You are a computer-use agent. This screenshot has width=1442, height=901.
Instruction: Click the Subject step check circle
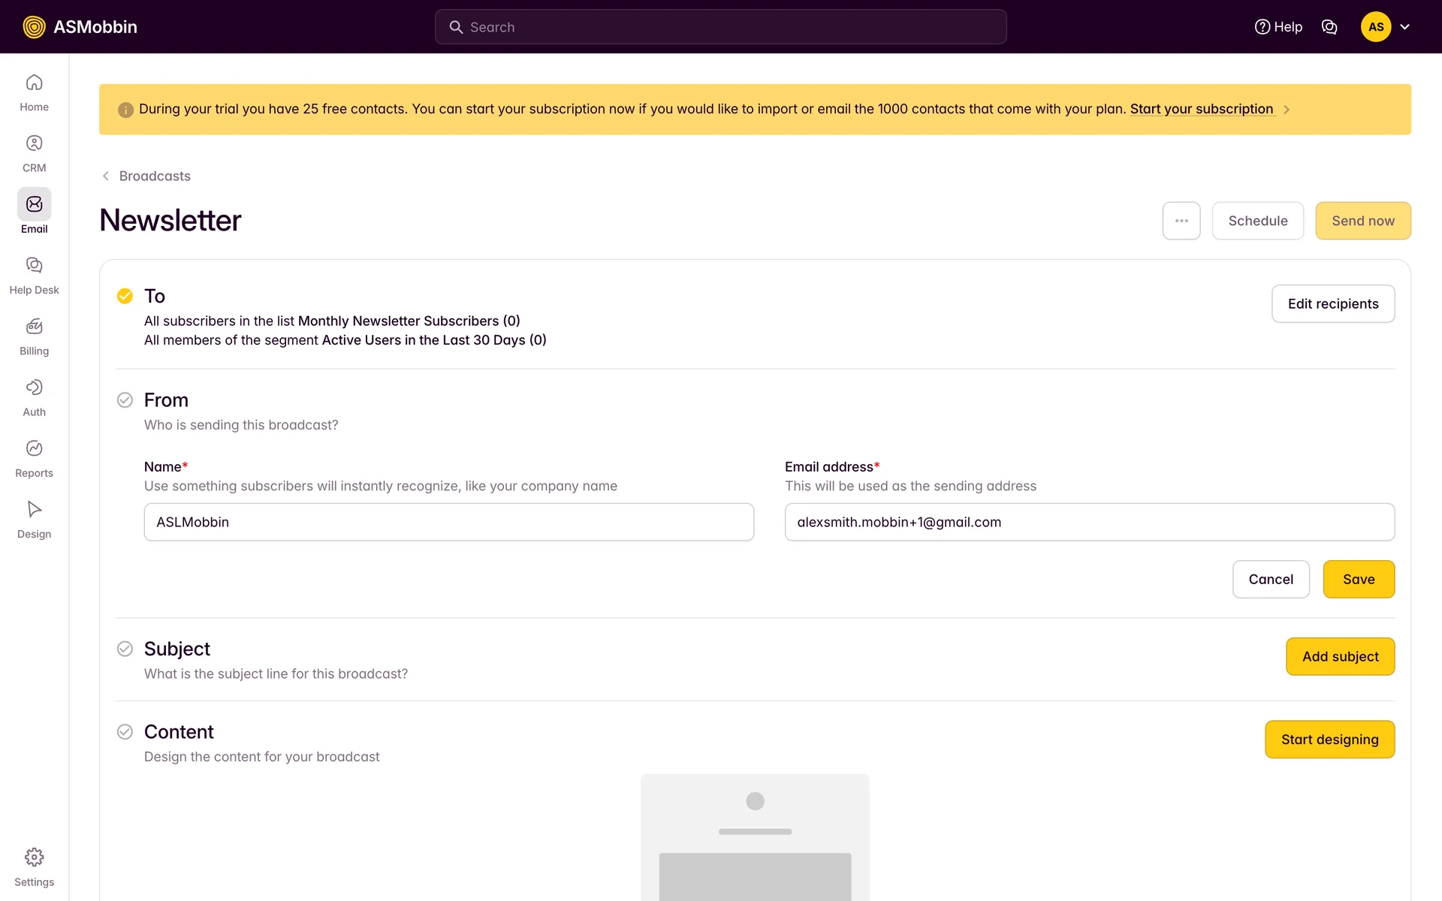pyautogui.click(x=125, y=649)
